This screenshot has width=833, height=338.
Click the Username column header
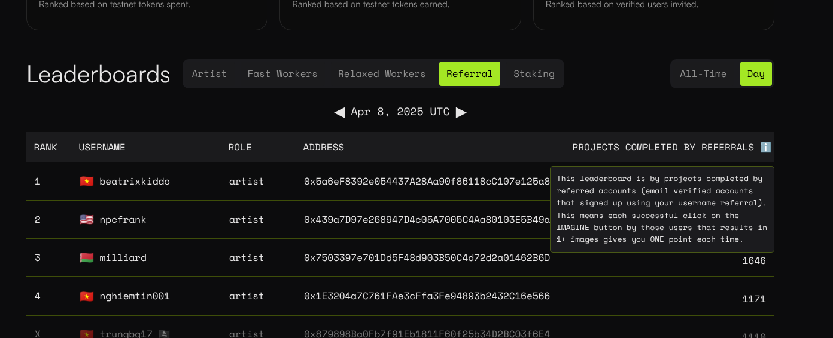(102, 148)
